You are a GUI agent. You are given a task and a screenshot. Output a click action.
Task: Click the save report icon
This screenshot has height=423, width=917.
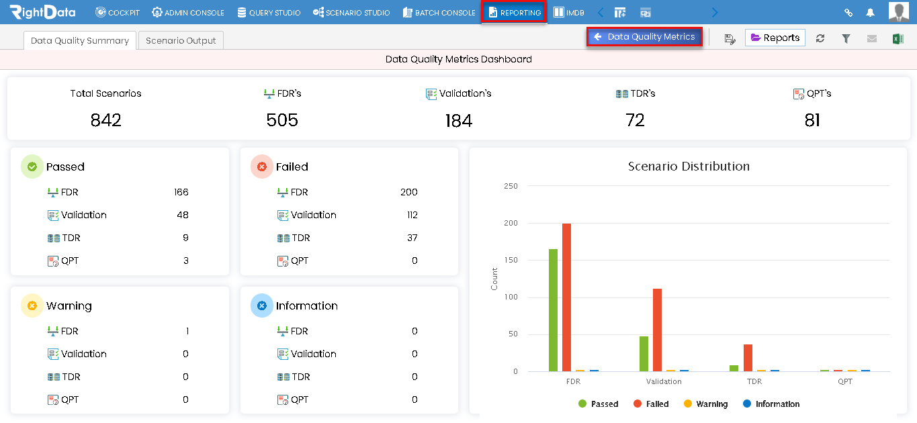730,38
